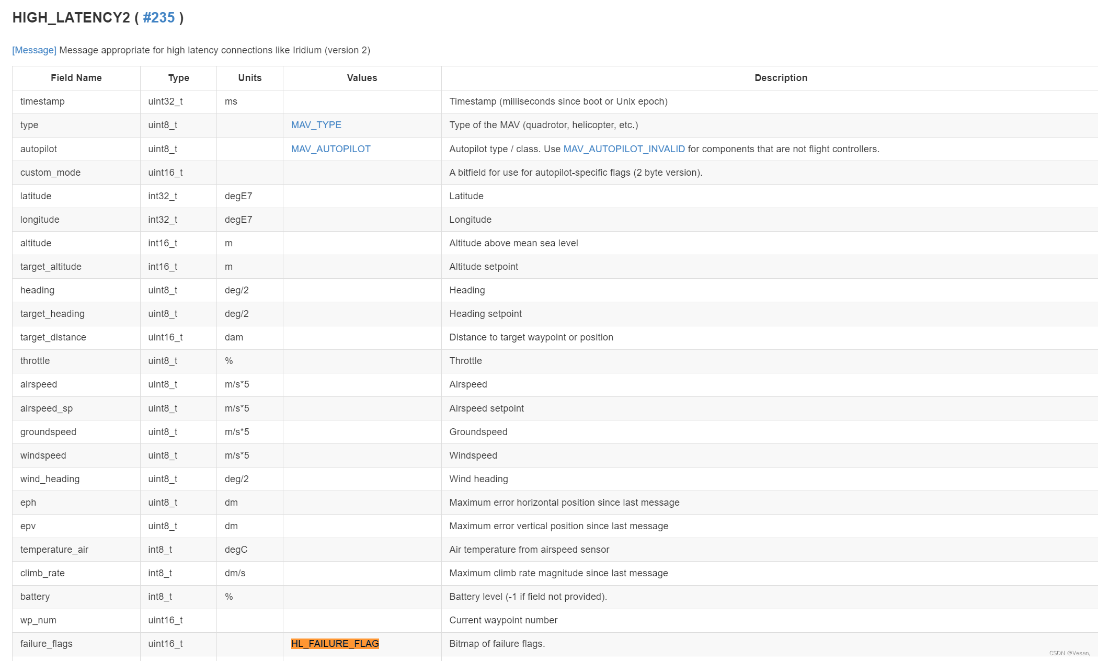Click the [Message] link
Screen dimensions: 1098x661
[x=34, y=50]
